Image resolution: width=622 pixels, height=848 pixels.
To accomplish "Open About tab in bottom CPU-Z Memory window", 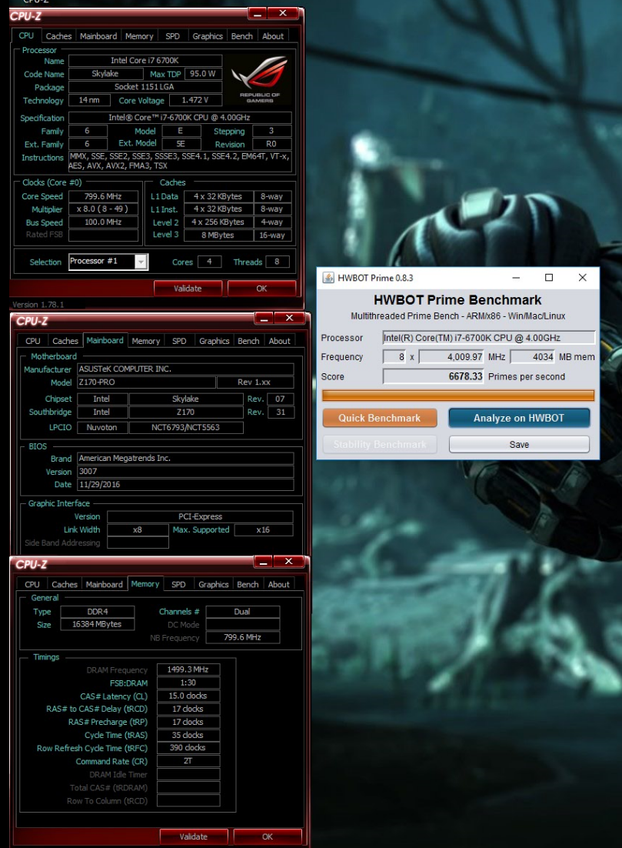I will (x=279, y=585).
